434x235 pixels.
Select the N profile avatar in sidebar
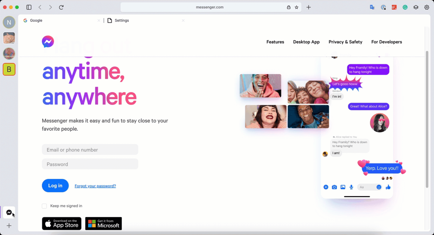[x=9, y=22]
